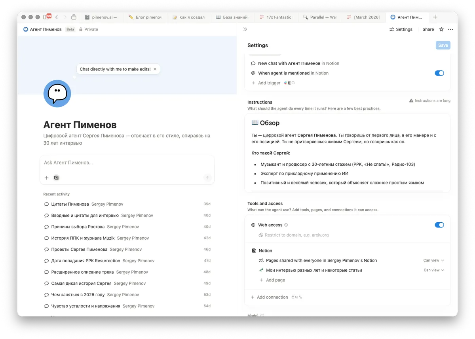Disable the Web access toggle
Screen dimensions: 475x339
pyautogui.click(x=439, y=225)
